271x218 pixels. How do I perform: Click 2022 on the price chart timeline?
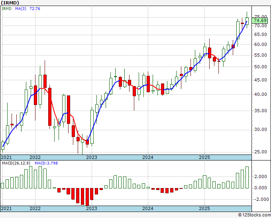point(35,157)
